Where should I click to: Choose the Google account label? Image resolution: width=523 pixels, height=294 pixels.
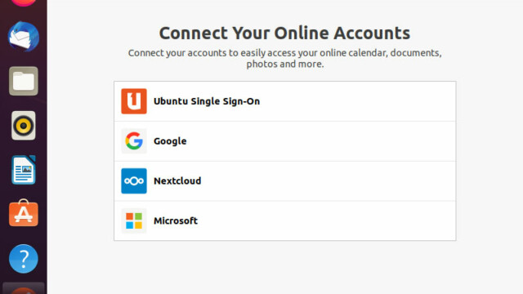[170, 141]
